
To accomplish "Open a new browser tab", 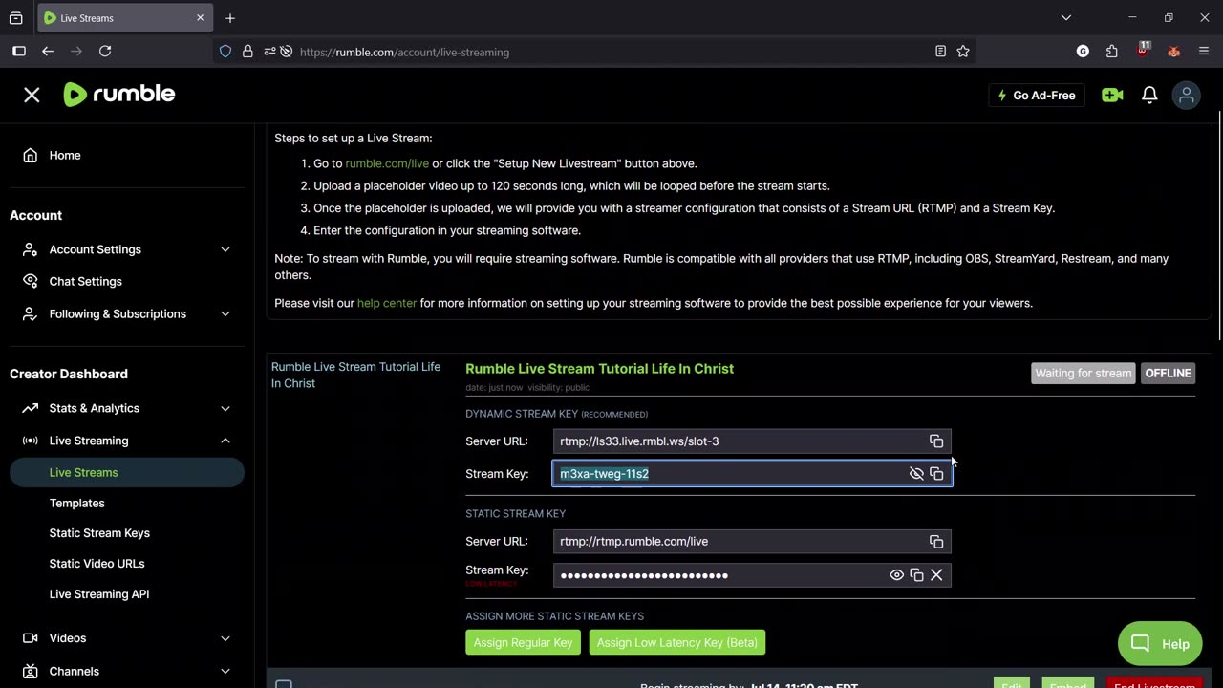I will click(230, 18).
